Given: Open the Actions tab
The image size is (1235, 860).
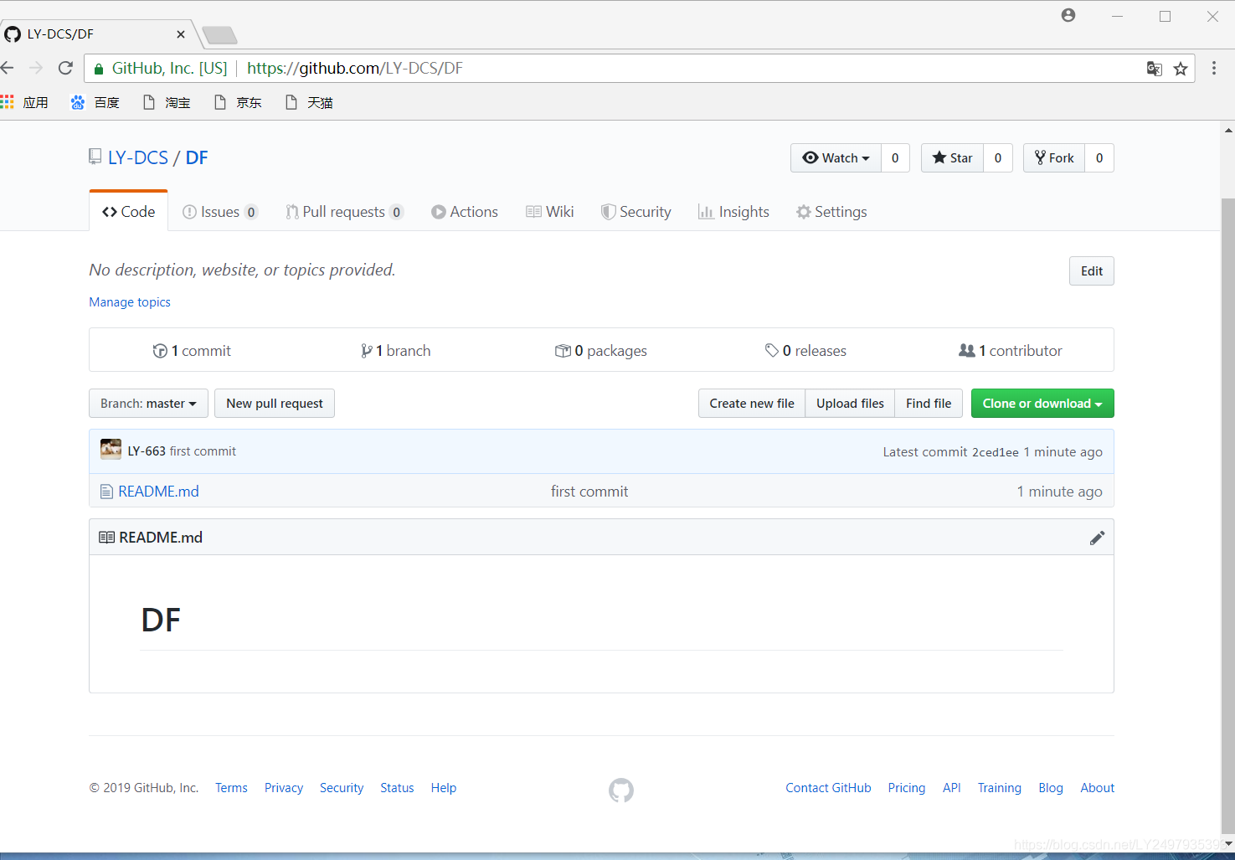Looking at the screenshot, I should pyautogui.click(x=465, y=212).
